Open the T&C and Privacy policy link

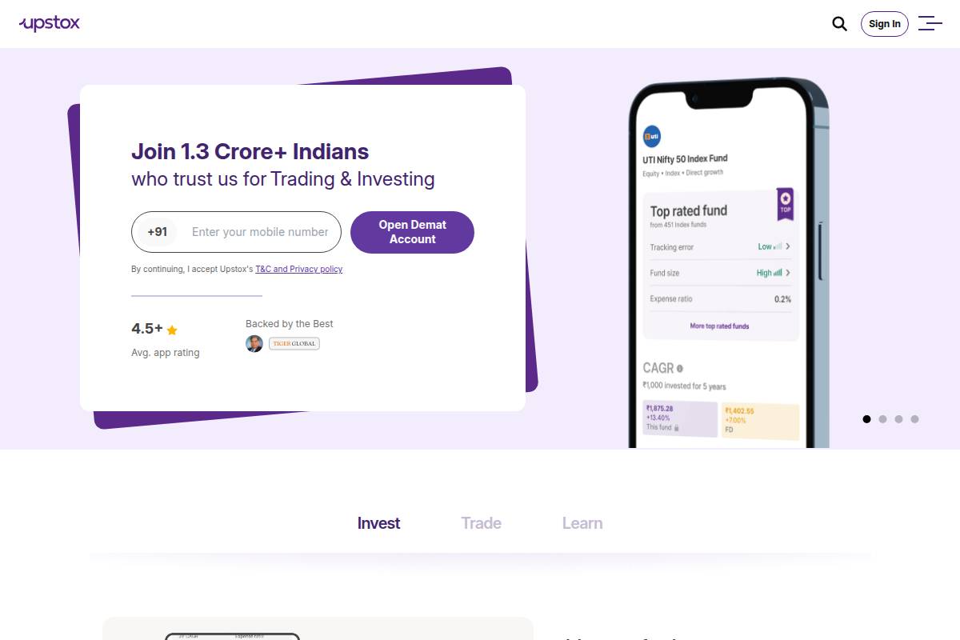[298, 270]
